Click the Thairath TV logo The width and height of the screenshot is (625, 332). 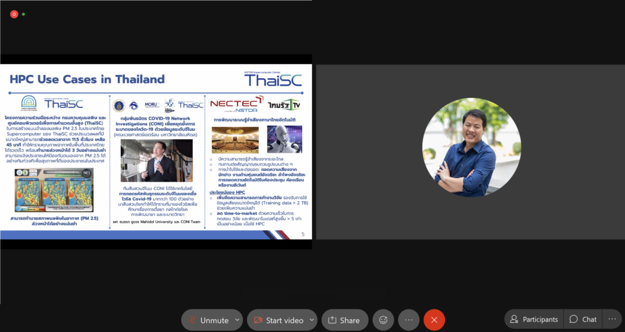[x=284, y=105]
